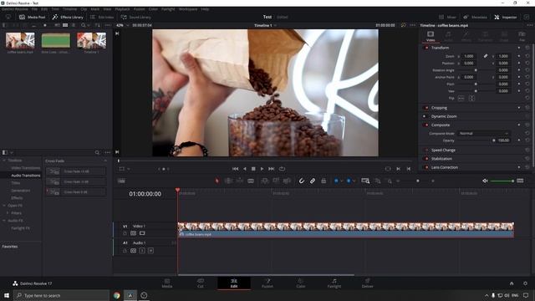This screenshot has height=301, width=535.
Task: Toggle the Stabilization enable switch
Action: pos(426,159)
